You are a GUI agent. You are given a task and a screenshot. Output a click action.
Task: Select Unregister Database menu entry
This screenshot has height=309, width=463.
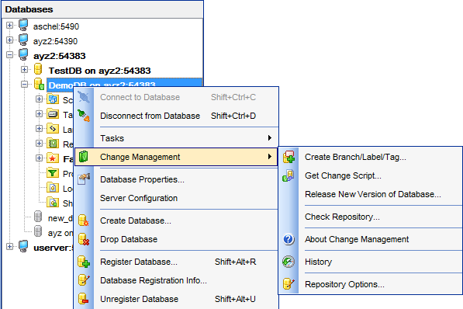tap(176, 299)
